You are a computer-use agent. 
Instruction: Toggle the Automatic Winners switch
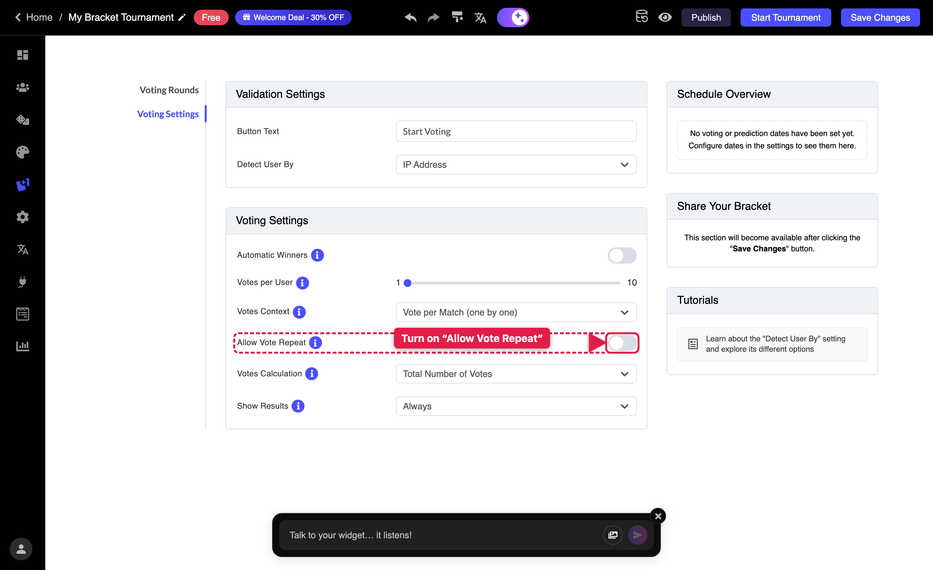(x=622, y=256)
